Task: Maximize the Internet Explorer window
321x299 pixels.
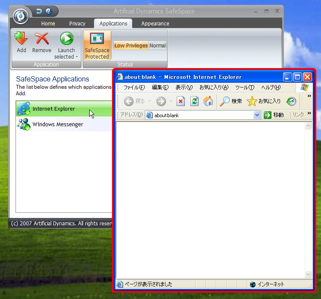Action: [x=297, y=77]
